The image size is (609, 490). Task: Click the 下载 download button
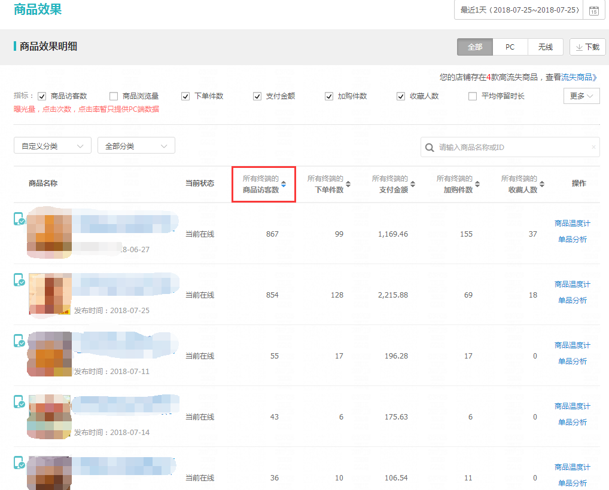coord(587,47)
